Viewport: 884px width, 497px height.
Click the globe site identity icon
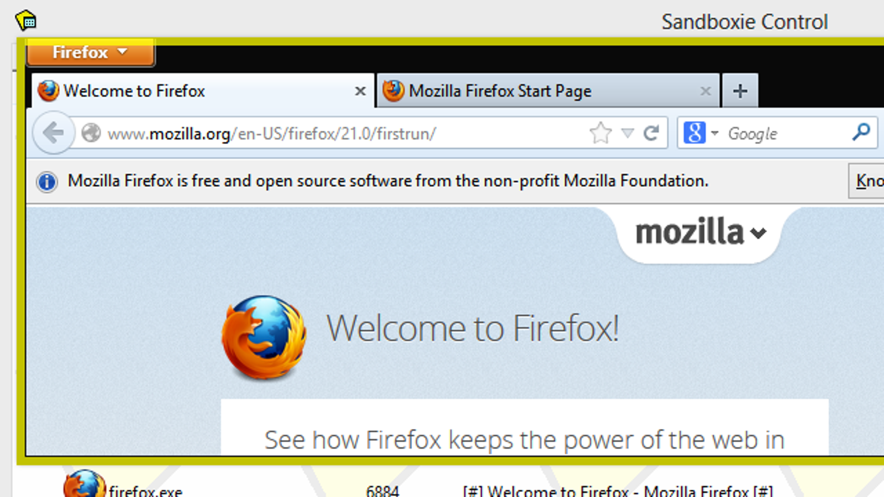pos(91,133)
